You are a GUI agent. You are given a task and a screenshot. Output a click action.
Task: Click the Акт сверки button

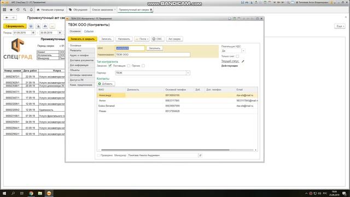click(174, 39)
